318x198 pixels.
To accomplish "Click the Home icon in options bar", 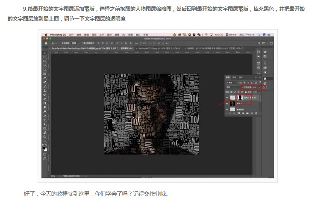I will [x=46, y=44].
